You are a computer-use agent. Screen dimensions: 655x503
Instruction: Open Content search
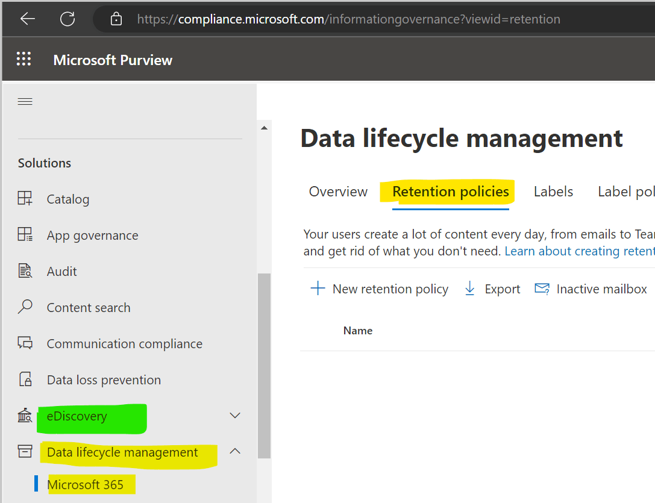point(89,307)
